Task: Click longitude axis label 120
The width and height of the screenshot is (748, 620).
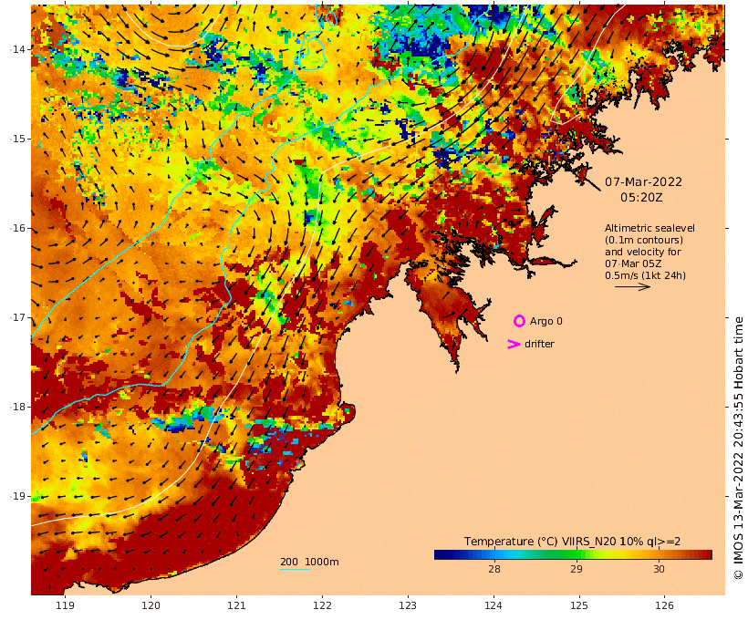Action: pos(151,605)
